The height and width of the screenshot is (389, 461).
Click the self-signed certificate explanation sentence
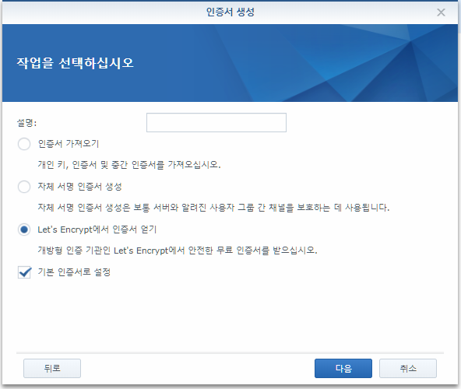(x=213, y=208)
